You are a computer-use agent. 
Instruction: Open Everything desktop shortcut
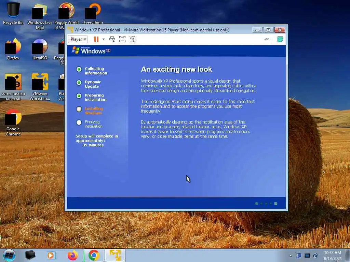pyautogui.click(x=93, y=13)
